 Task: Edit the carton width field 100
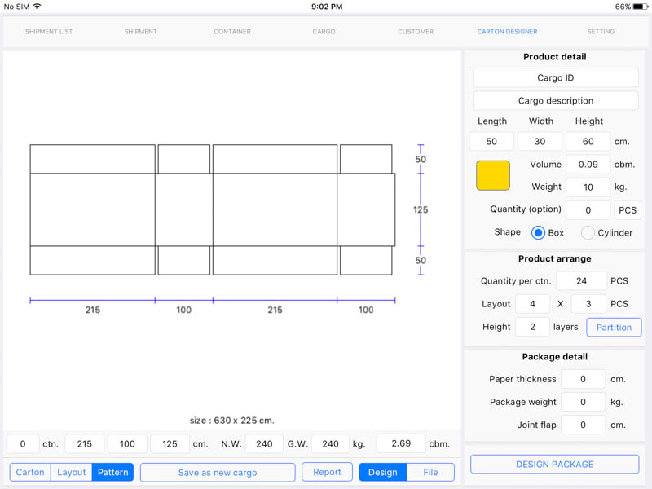point(127,443)
